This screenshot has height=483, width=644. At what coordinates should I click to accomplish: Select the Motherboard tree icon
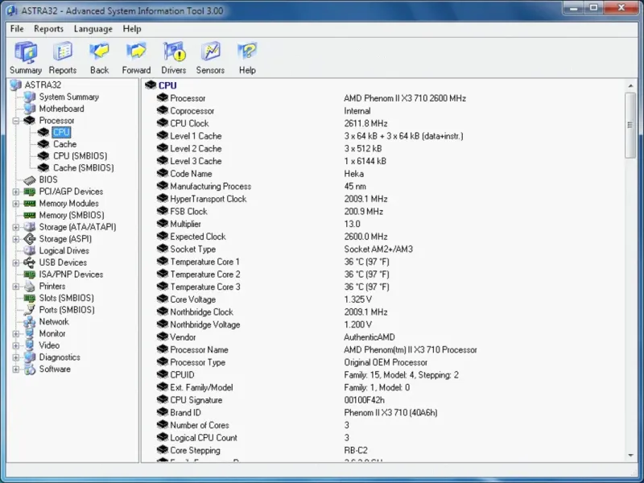[x=30, y=109]
